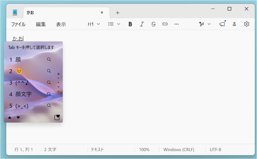The height and width of the screenshot is (159, 257).
Task: Toggle italic formatting
Action: click(x=142, y=24)
